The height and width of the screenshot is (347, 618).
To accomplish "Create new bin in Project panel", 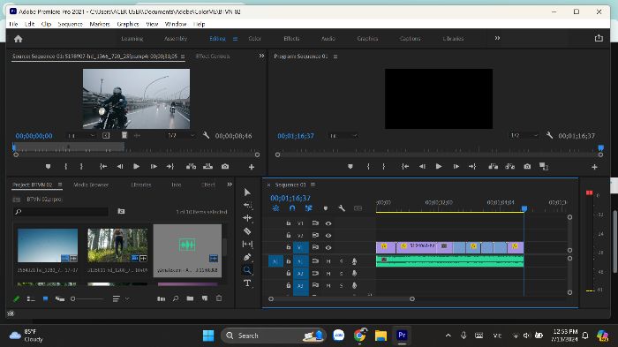I will pos(190,298).
